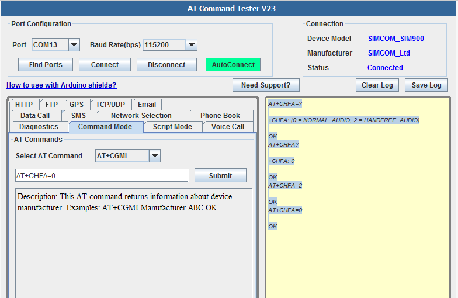The image size is (458, 298).
Task: Click the +CHFA: (0 = NORMAL_AUDIO...) log line
Action: pos(343,120)
